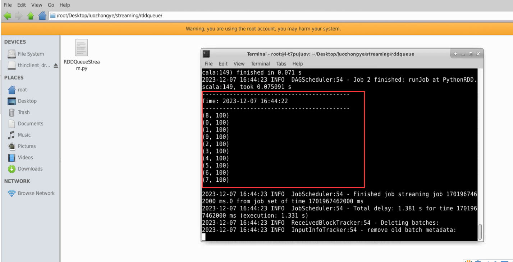Click the 'InputInfoTracker:54 - remove old batch' line
Screen dimensions: 513x262
[329, 230]
